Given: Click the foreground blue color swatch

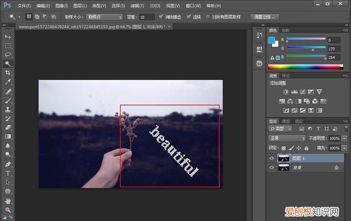Looking at the screenshot, I should (x=272, y=40).
